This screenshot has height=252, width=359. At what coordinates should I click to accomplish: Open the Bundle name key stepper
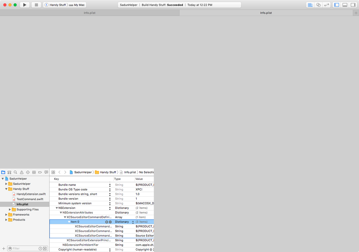coord(110,185)
